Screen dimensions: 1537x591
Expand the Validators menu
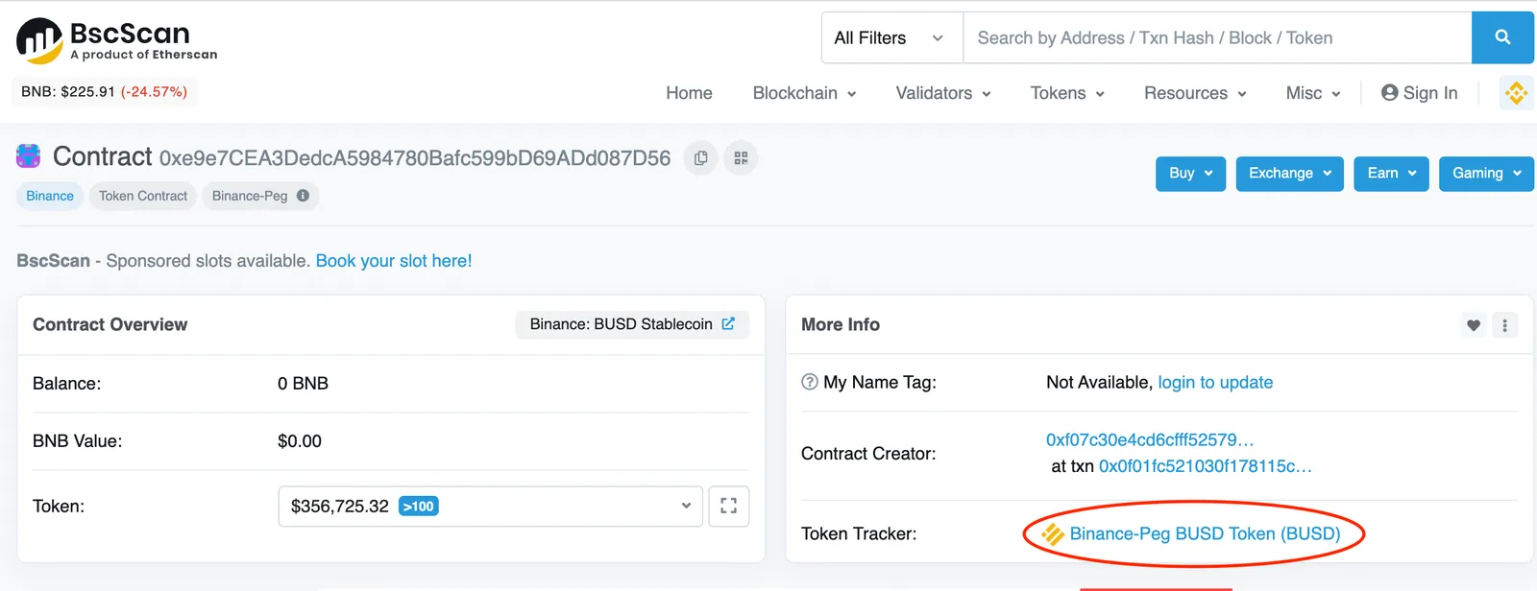coord(943,93)
